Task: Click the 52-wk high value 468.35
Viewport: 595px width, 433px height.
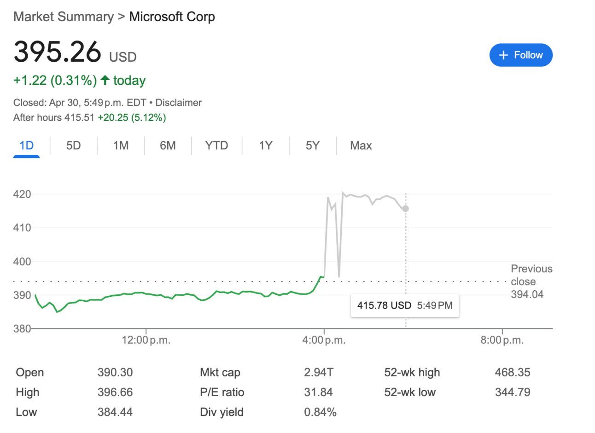Action: [x=513, y=372]
